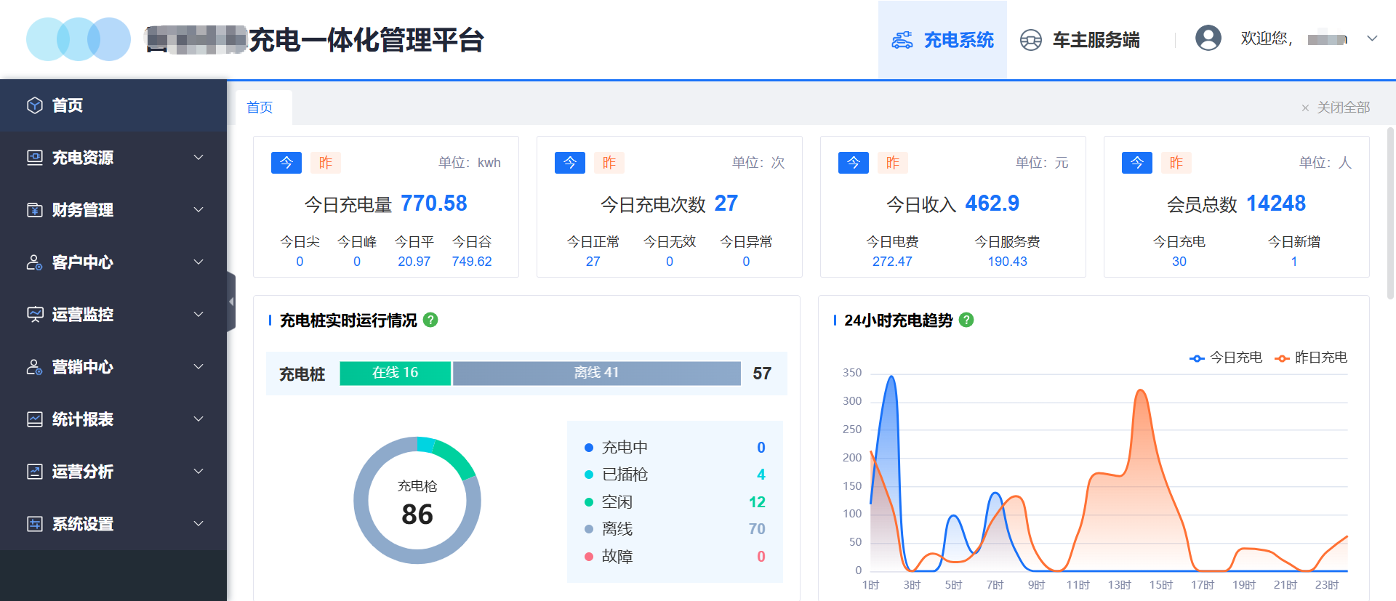The image size is (1396, 601).
Task: Click the green 在线 16 bar segment
Action: (x=396, y=373)
